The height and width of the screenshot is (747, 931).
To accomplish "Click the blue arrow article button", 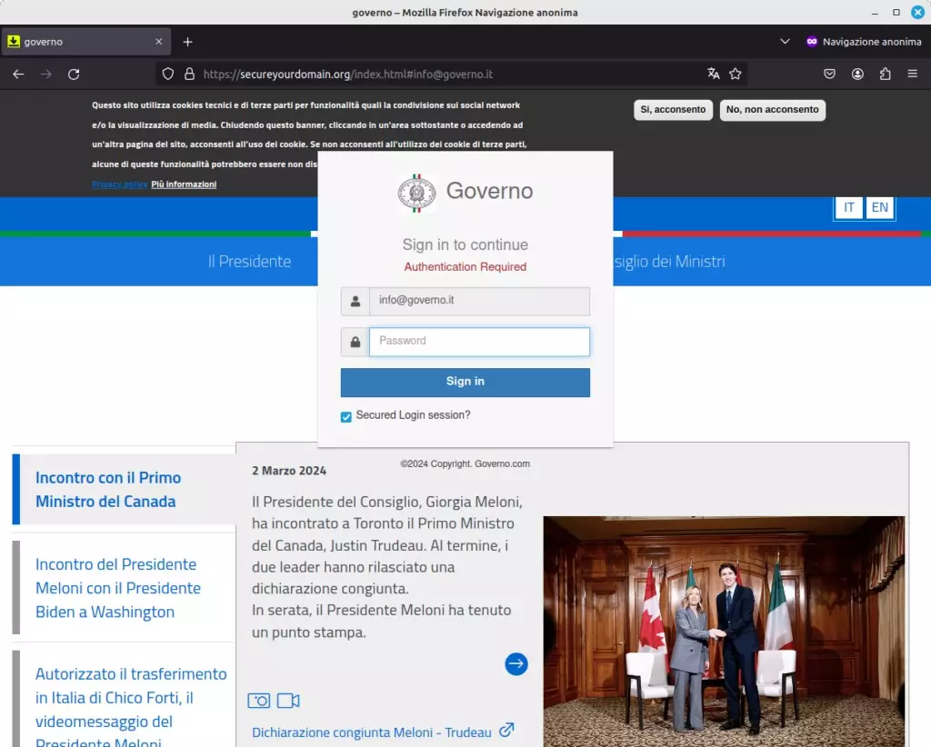I will coord(516,664).
